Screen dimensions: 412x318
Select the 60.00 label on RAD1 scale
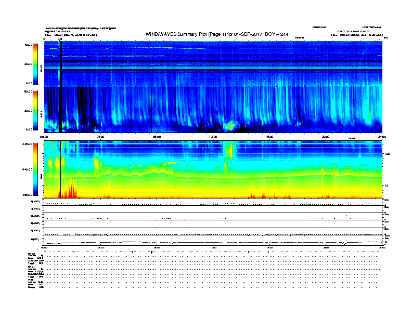(28, 91)
